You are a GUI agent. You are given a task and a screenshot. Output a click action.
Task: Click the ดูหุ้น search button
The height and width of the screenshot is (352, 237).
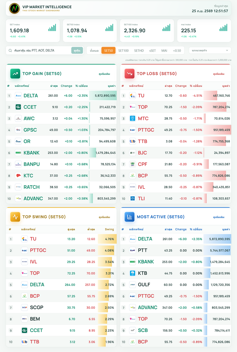(x=77, y=51)
